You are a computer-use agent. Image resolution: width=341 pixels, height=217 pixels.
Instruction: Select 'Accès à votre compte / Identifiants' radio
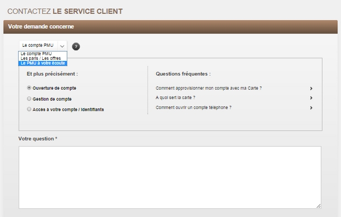29,109
